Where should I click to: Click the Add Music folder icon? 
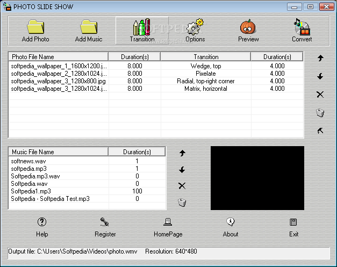(89, 27)
